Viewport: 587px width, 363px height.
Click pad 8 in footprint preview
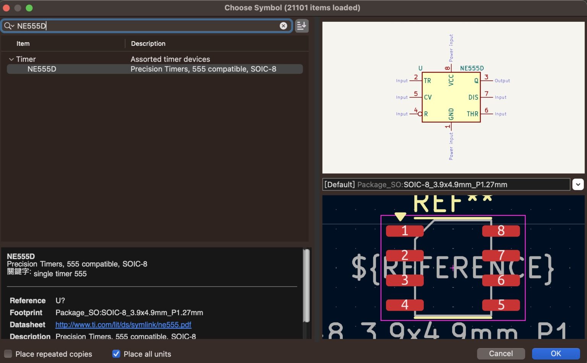[501, 231]
